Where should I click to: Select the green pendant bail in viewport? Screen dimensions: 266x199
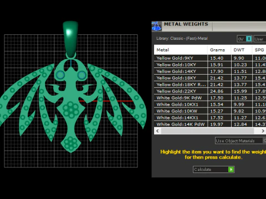coord(70,39)
